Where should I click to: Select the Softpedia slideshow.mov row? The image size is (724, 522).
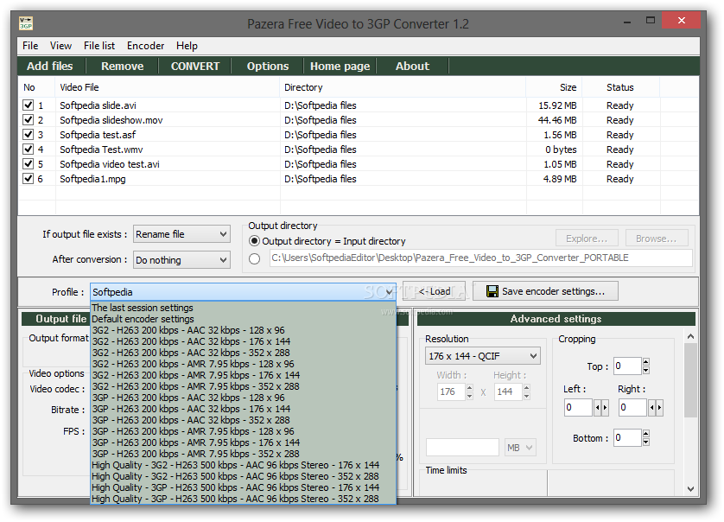click(x=359, y=120)
